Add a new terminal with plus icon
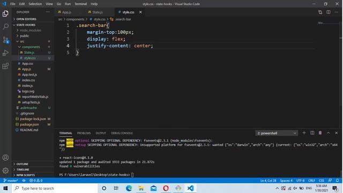Image resolution: width=343 pixels, height=193 pixels. (304, 133)
